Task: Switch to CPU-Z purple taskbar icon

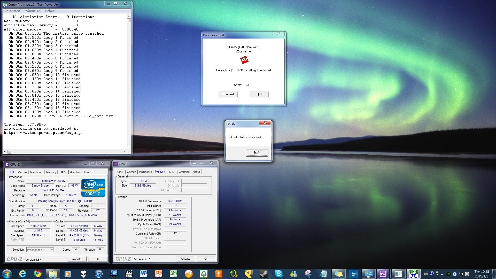Action: tap(383, 274)
